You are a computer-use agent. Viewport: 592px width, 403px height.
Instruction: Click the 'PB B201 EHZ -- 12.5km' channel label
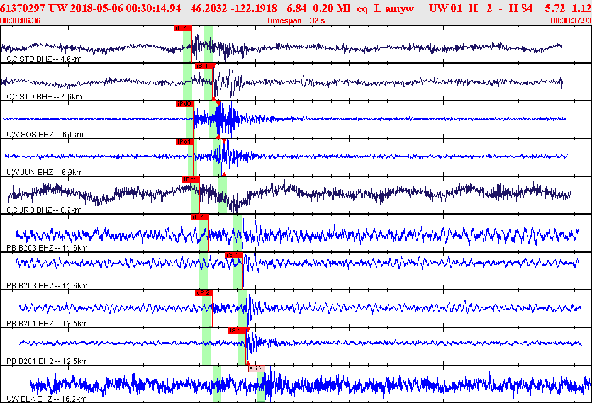click(47, 324)
